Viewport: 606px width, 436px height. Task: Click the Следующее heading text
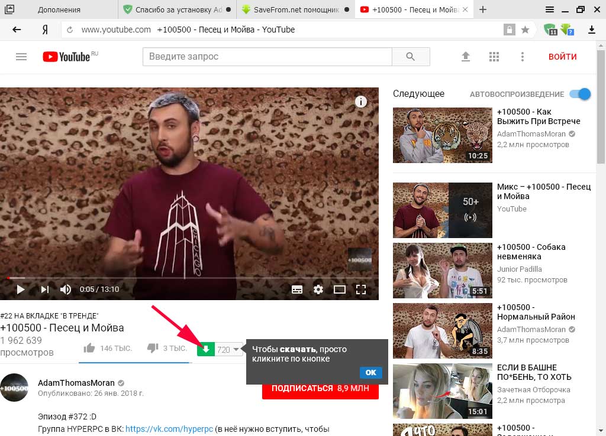(418, 94)
